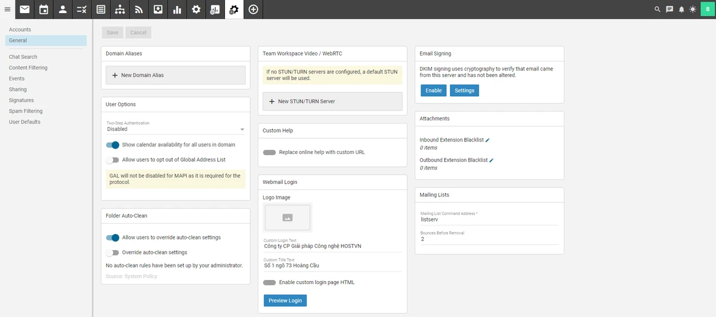The height and width of the screenshot is (317, 716).
Task: Open the user avatar menu
Action: pyautogui.click(x=706, y=9)
